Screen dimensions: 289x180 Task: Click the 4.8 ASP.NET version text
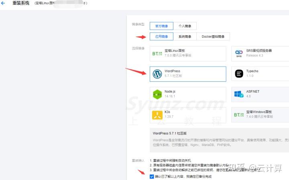(248, 96)
